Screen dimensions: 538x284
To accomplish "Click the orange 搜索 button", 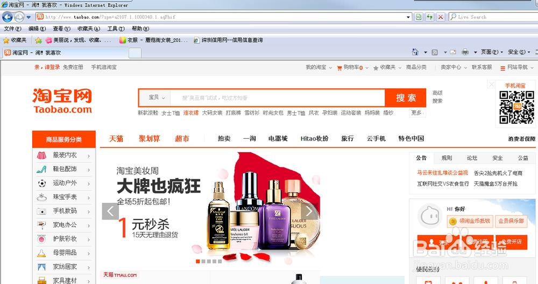I will 406,98.
